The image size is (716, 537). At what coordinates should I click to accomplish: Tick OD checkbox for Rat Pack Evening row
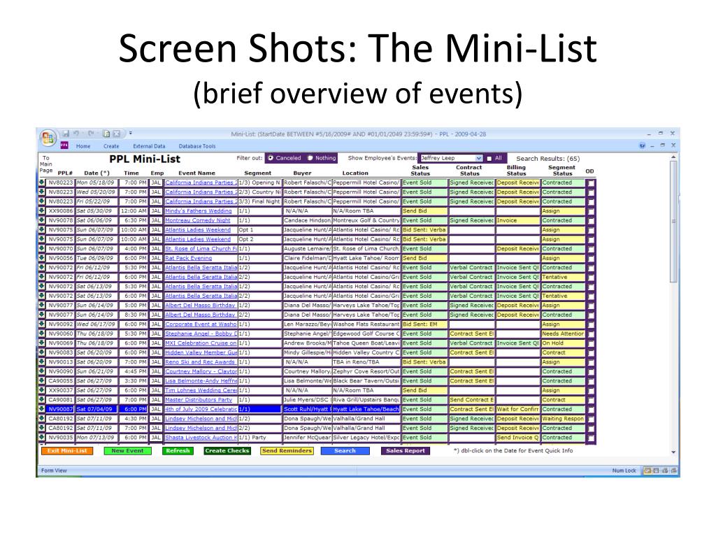(591, 259)
